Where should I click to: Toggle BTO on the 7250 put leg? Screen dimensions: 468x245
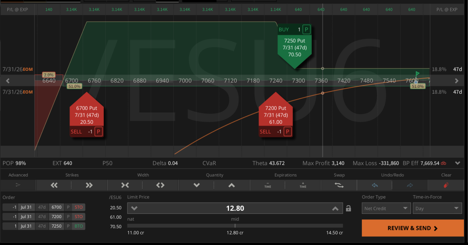[x=79, y=226]
